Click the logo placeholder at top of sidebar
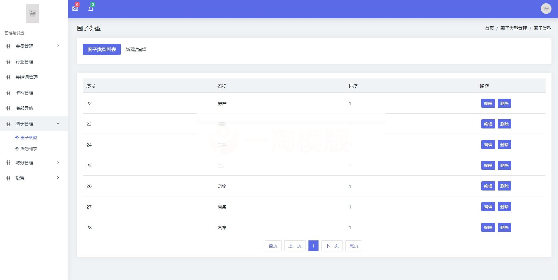Image resolution: width=558 pixels, height=280 pixels. pos(33,13)
